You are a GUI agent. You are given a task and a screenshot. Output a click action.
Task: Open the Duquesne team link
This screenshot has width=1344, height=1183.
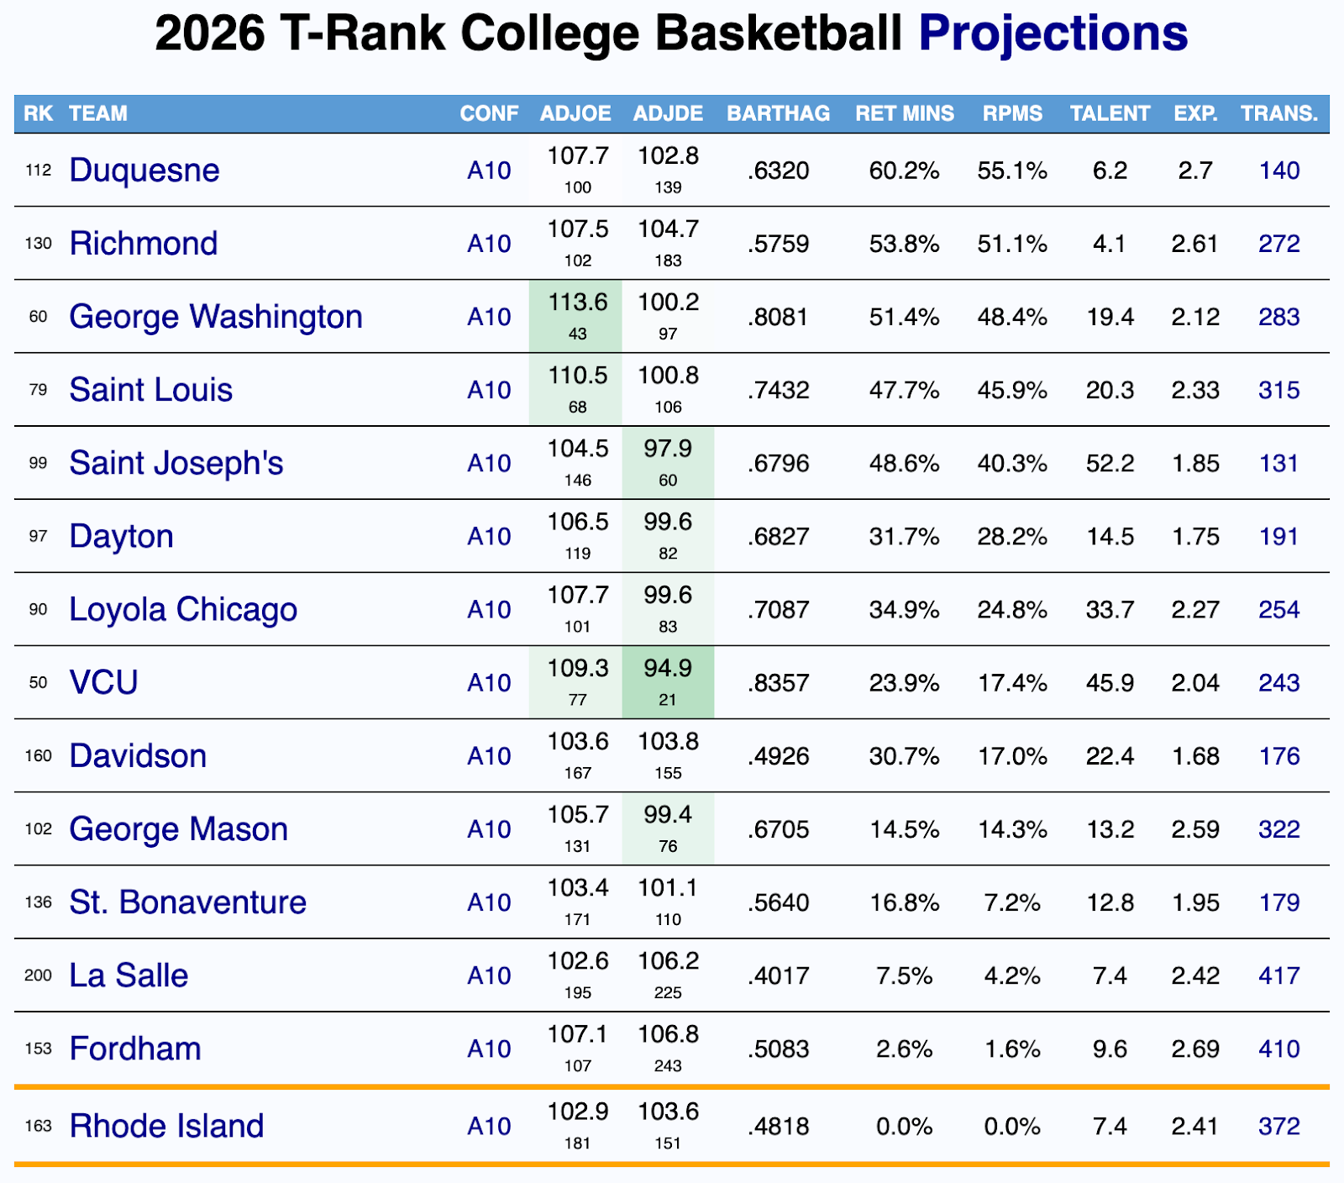coord(144,171)
